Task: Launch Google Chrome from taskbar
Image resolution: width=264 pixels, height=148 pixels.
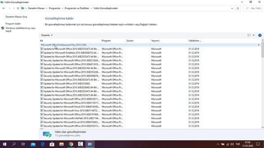Action: pyautogui.click(x=71, y=144)
